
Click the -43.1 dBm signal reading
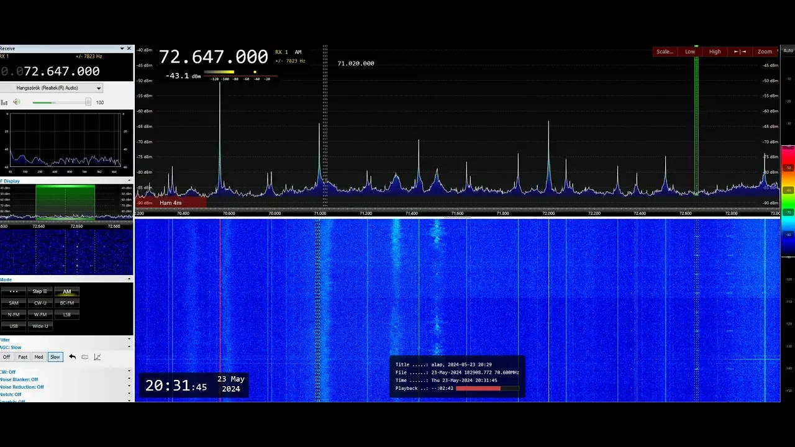coord(183,76)
